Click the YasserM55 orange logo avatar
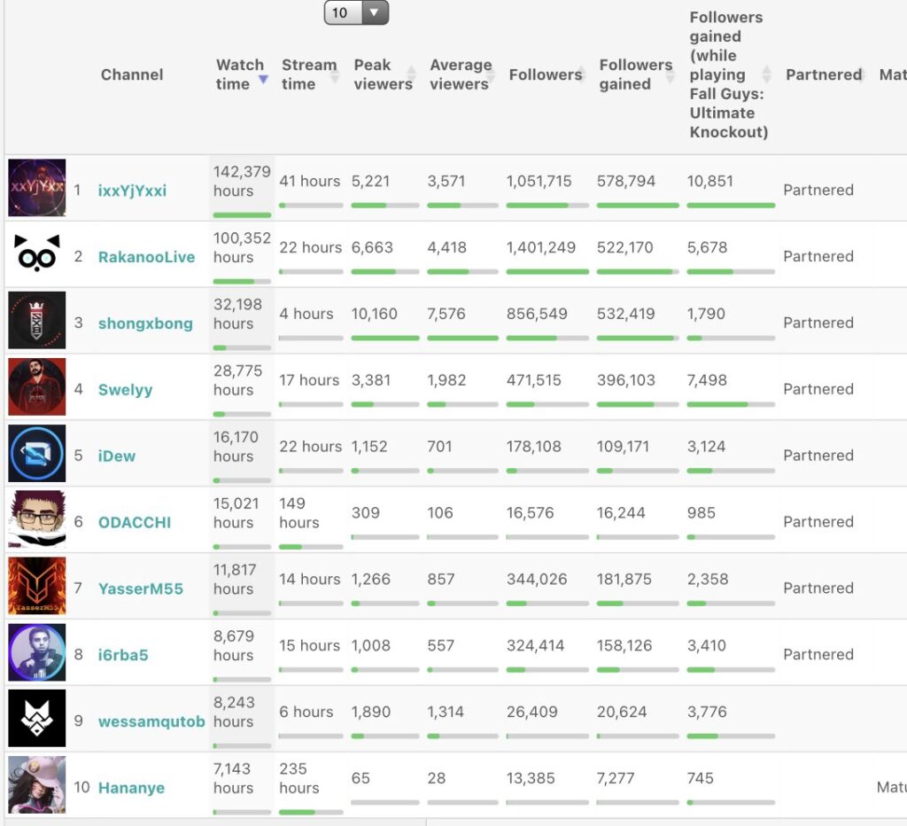 click(x=37, y=587)
